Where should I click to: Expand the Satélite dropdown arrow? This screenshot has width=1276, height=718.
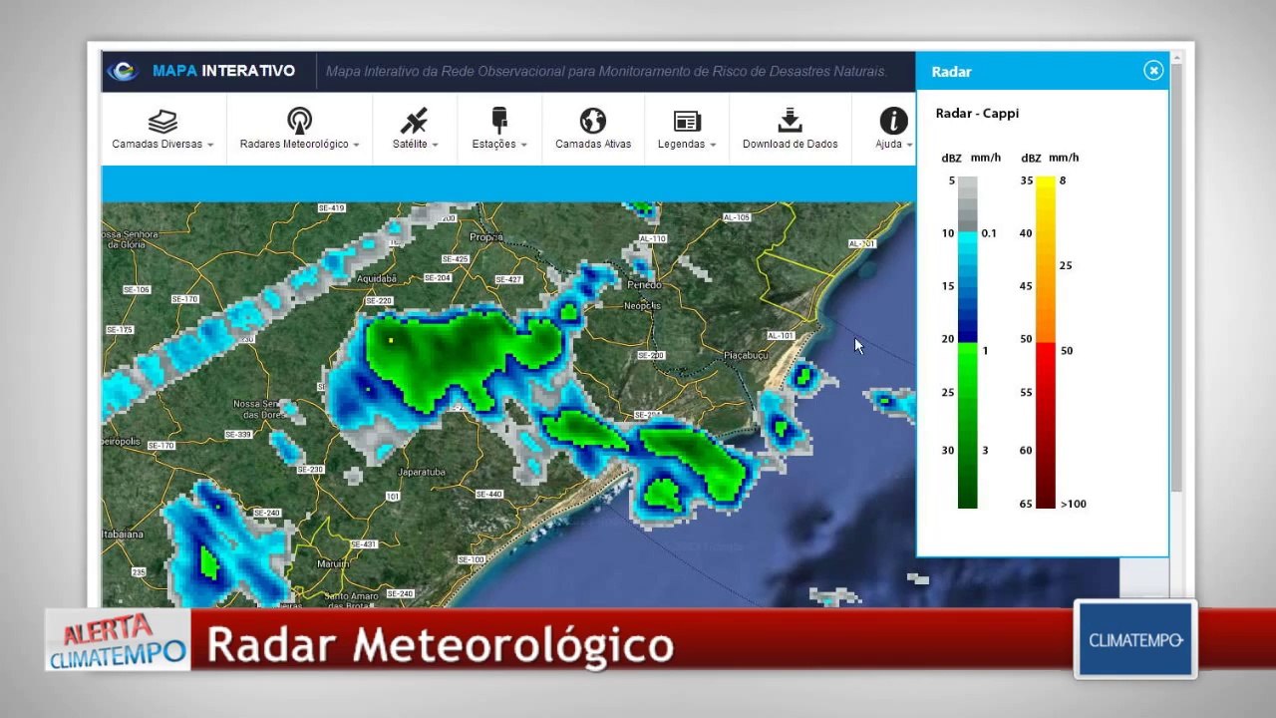click(435, 145)
